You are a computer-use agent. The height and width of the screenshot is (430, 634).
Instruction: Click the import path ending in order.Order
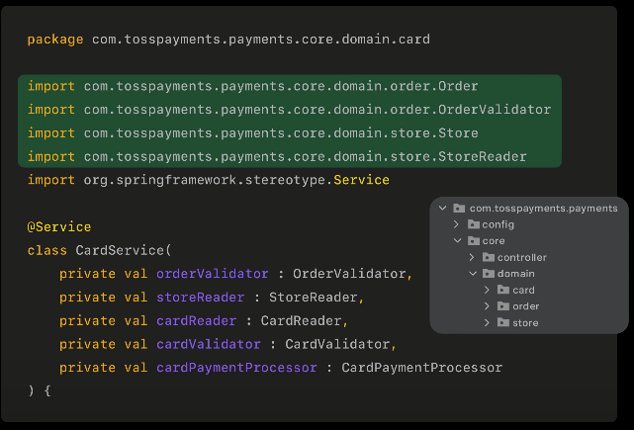281,86
